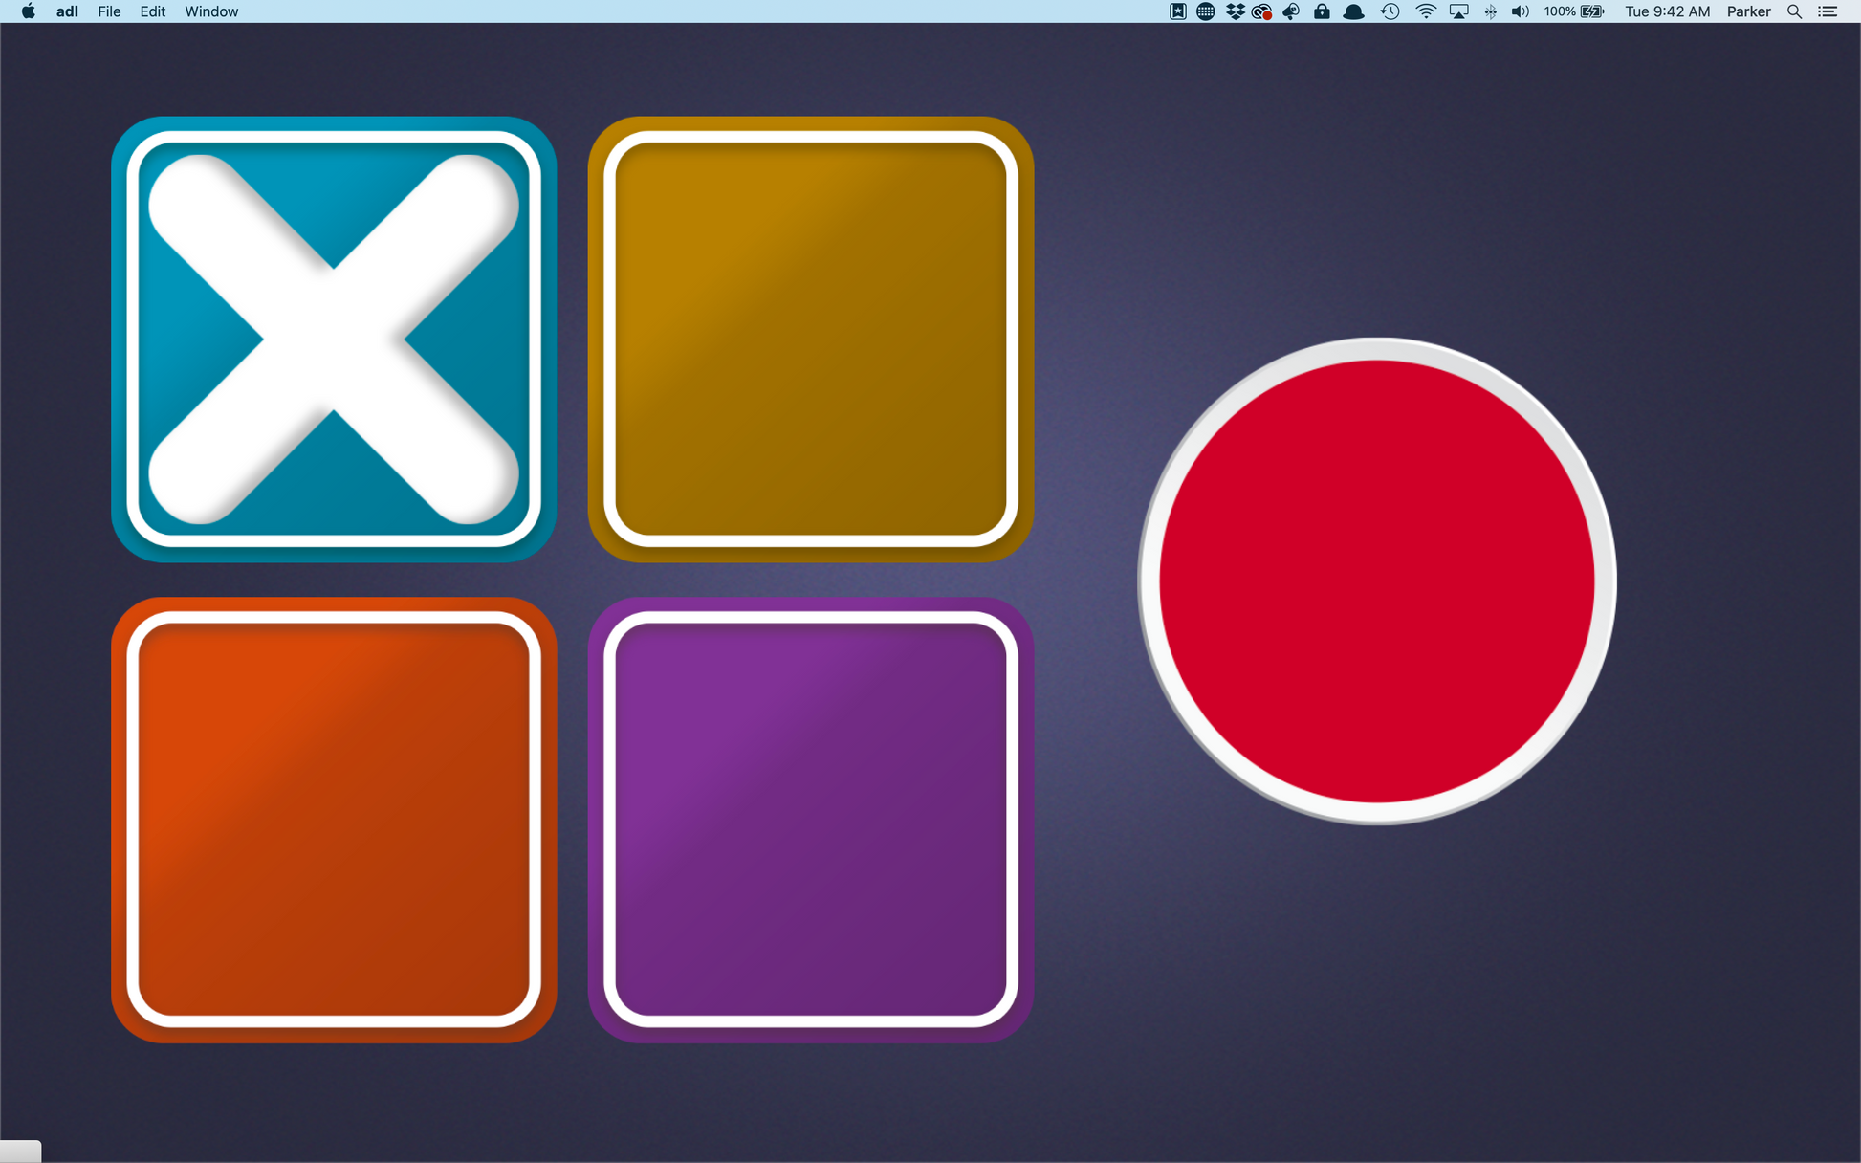Image resolution: width=1861 pixels, height=1163 pixels.
Task: Click the Bluetooth menu bar icon
Action: 1490,11
